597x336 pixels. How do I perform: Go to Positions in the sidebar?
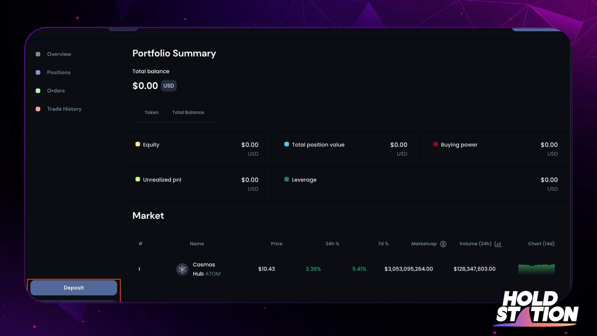pos(59,72)
